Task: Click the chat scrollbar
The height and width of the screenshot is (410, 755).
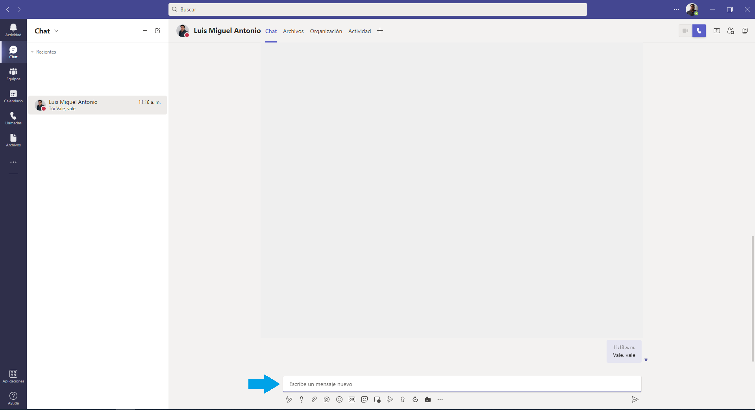Action: point(753,299)
